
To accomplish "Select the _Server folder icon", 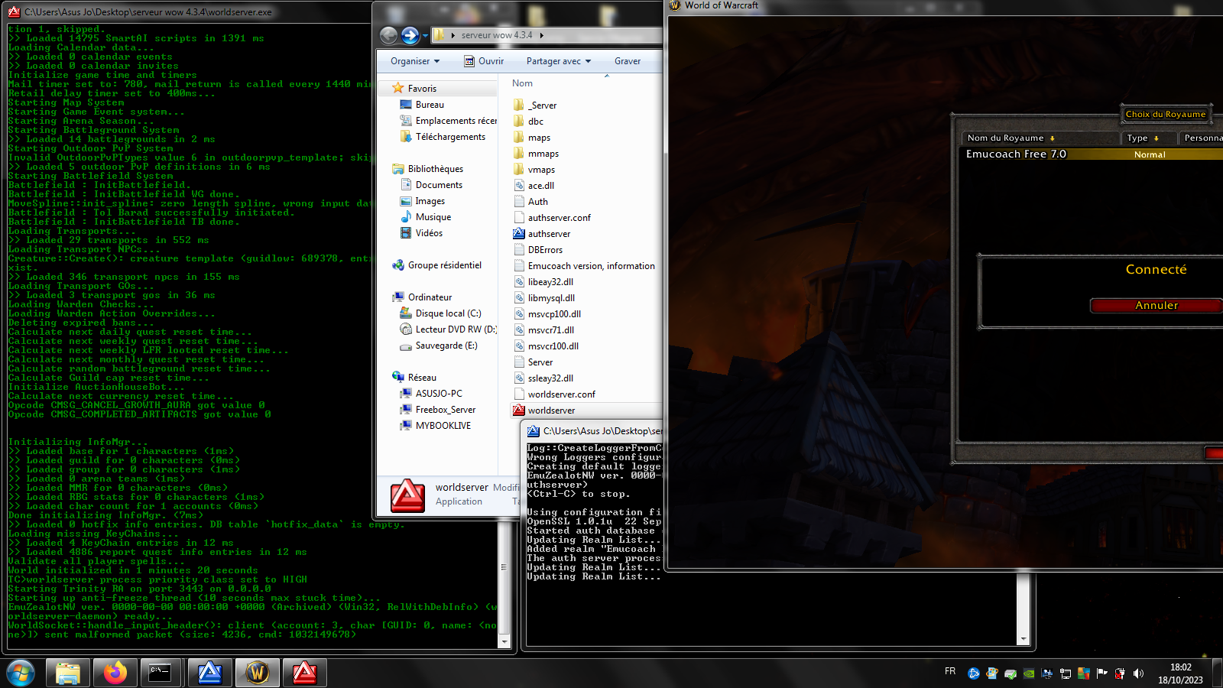I will pos(519,105).
